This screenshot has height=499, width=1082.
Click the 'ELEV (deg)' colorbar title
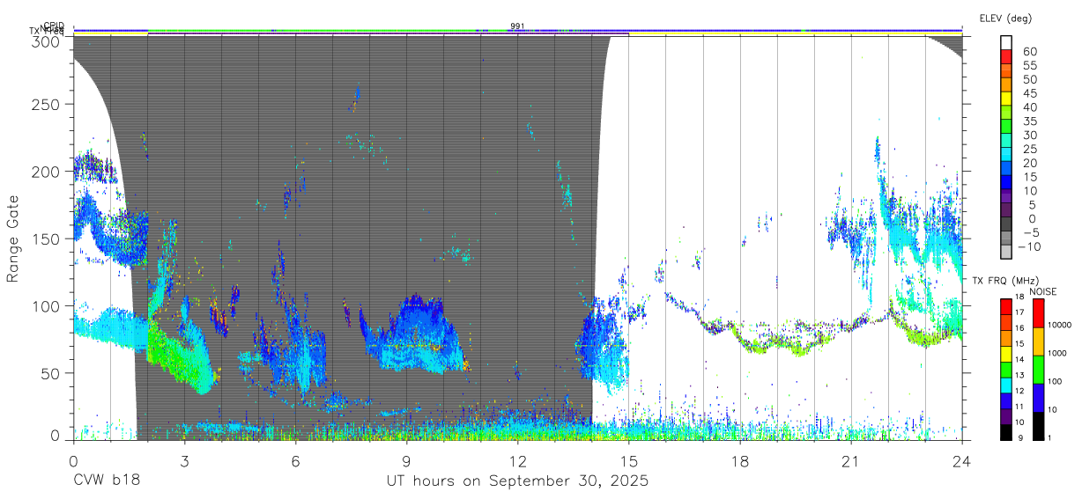(x=1005, y=18)
